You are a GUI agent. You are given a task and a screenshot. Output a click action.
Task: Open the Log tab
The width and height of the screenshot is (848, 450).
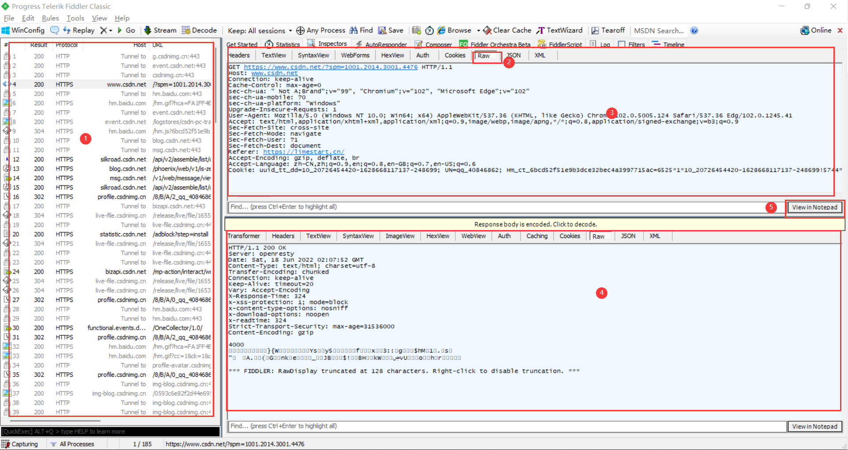click(600, 44)
